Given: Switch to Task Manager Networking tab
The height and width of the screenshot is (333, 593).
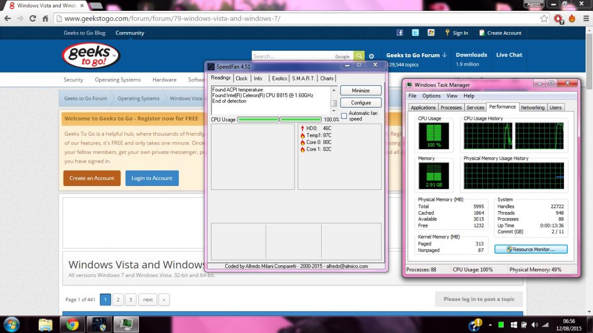Looking at the screenshot, I should click(533, 108).
